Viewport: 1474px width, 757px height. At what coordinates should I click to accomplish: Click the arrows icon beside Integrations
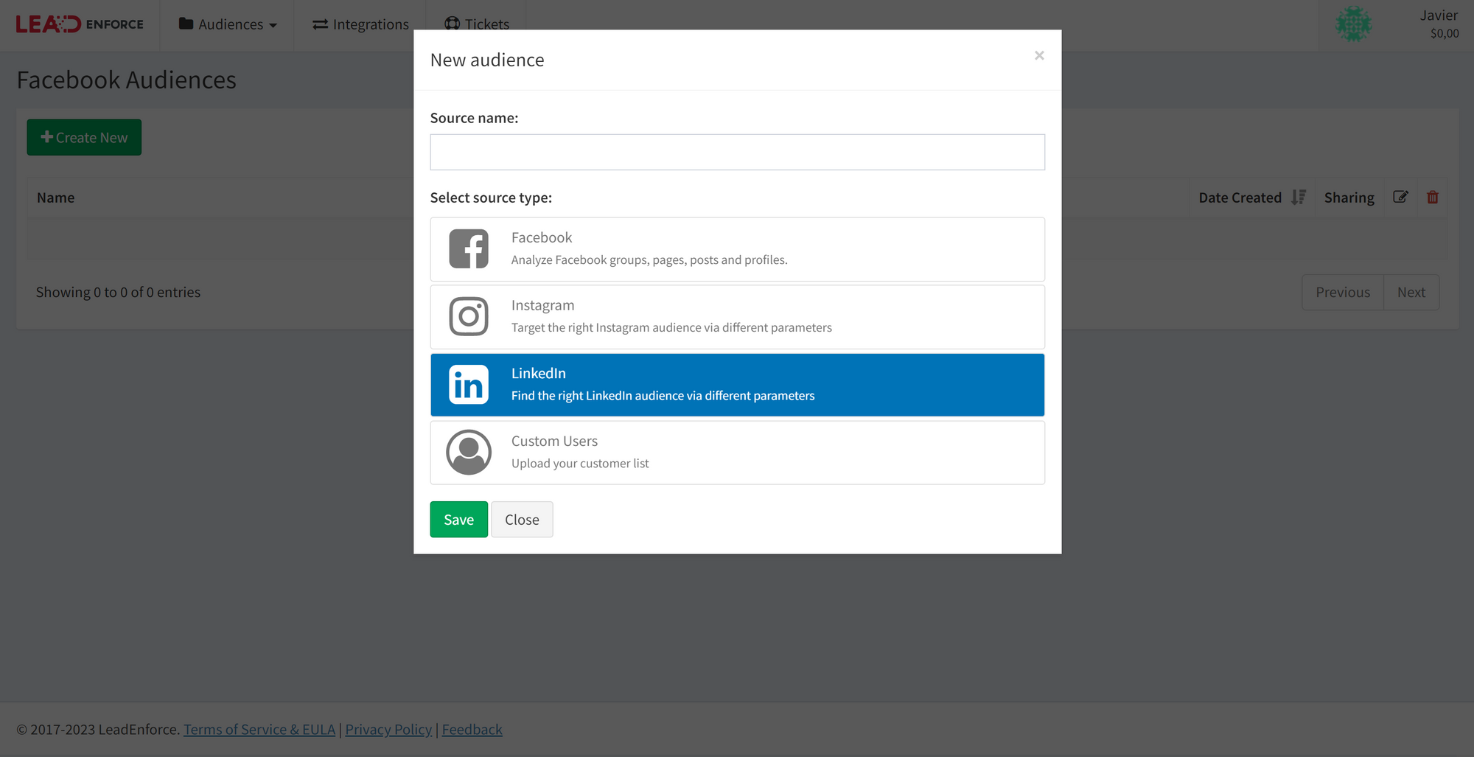pyautogui.click(x=320, y=24)
